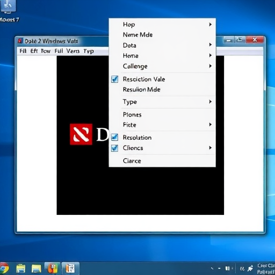Close the Dota 2 window

click(255, 40)
